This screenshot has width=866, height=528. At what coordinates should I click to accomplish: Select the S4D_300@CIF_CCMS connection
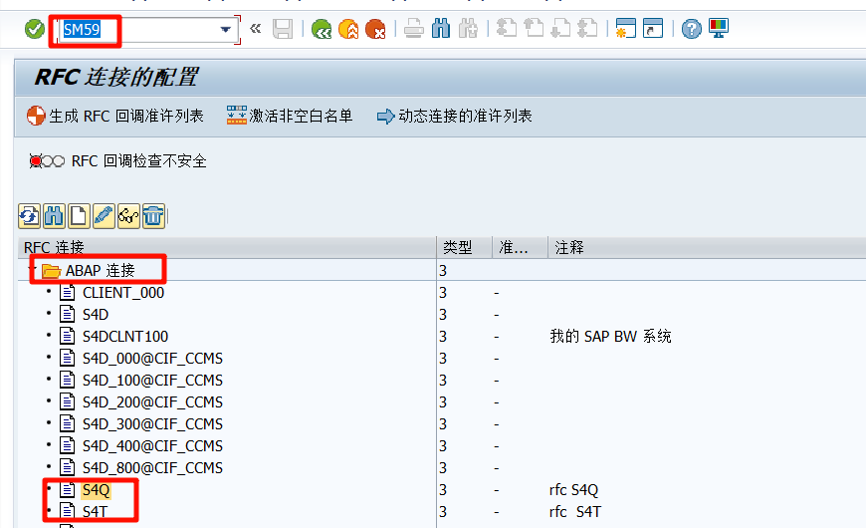click(152, 424)
